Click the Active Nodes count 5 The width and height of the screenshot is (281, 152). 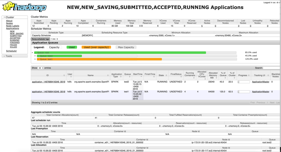coord(202,26)
